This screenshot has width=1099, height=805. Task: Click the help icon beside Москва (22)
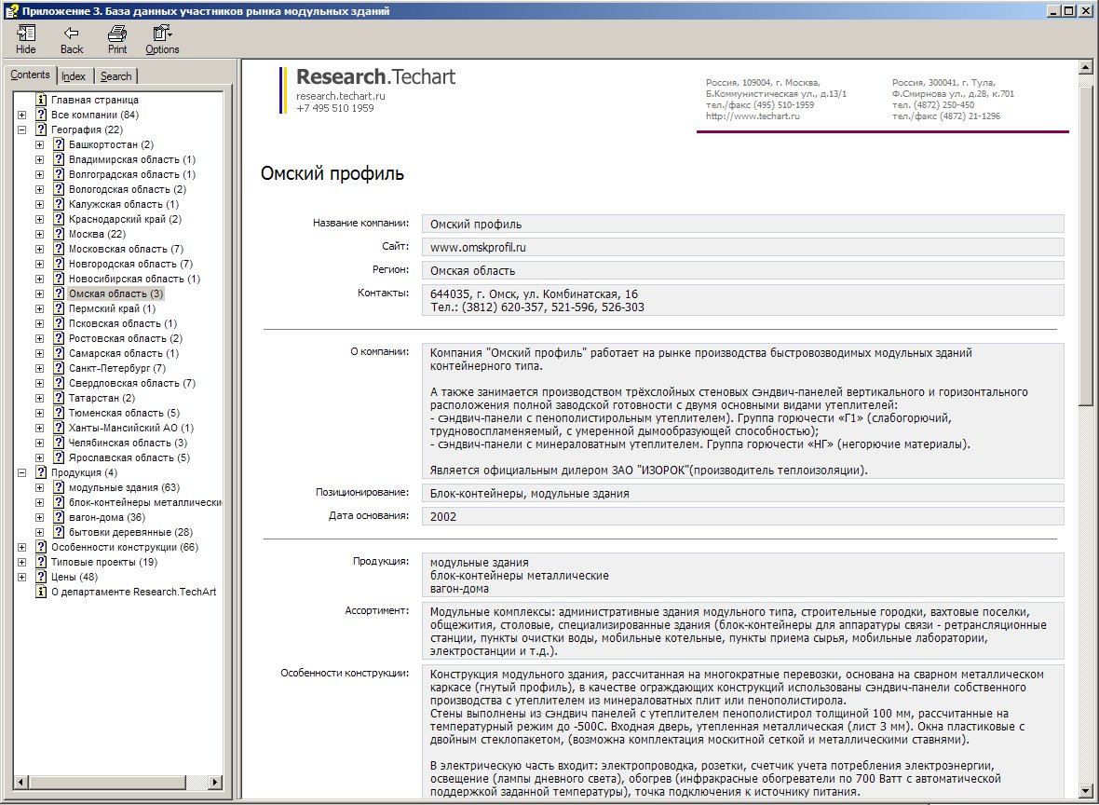59,234
